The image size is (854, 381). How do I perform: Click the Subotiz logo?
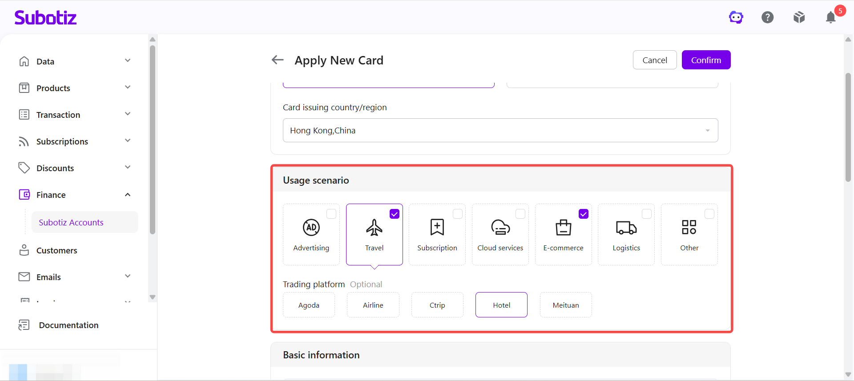click(x=45, y=17)
